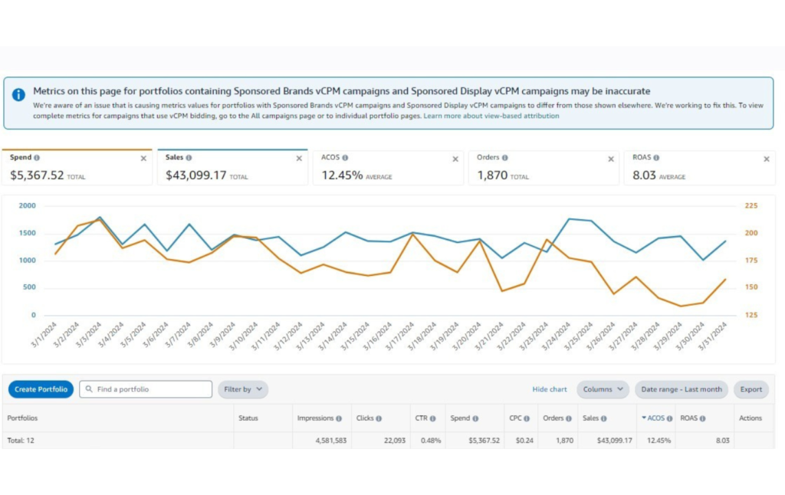
Task: Select the Spend metric card
Action: [x=77, y=167]
